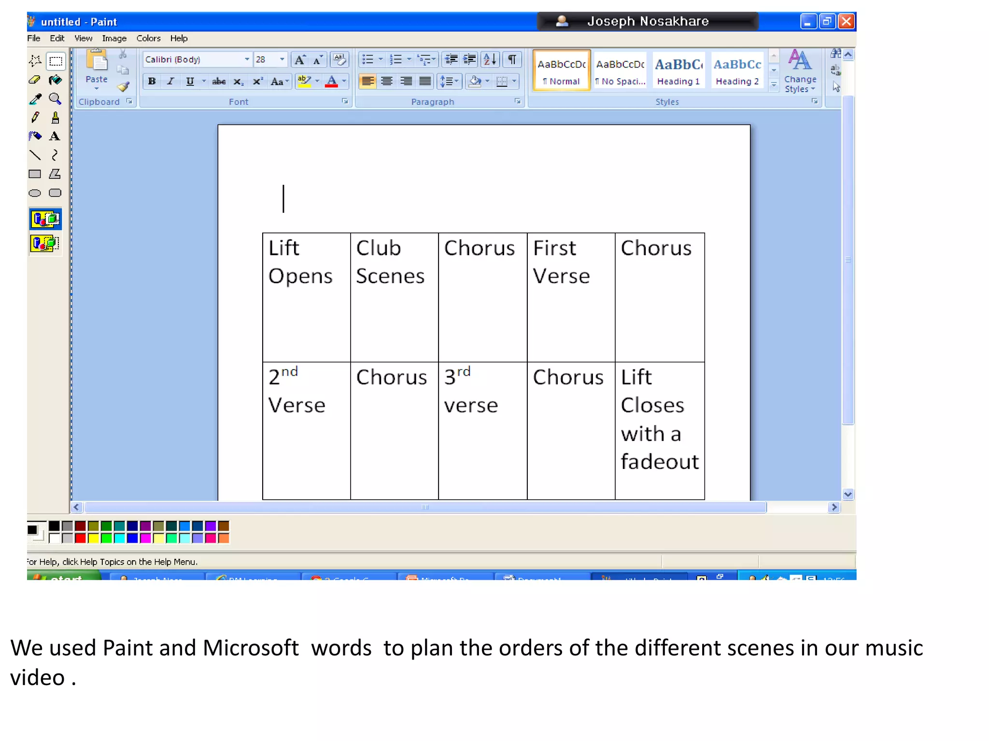This screenshot has width=989, height=741.
Task: Choose the Ellipse tool
Action: coord(35,193)
